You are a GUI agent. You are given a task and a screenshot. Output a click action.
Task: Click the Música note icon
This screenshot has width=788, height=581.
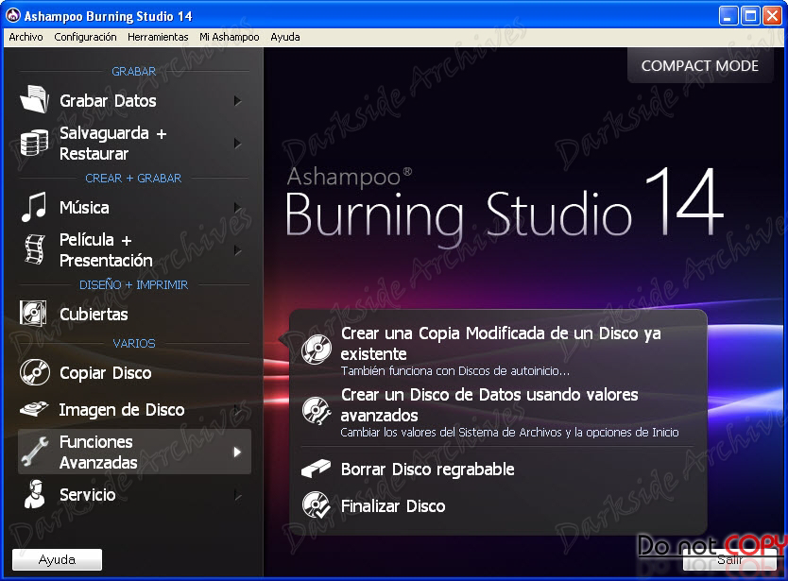34,207
